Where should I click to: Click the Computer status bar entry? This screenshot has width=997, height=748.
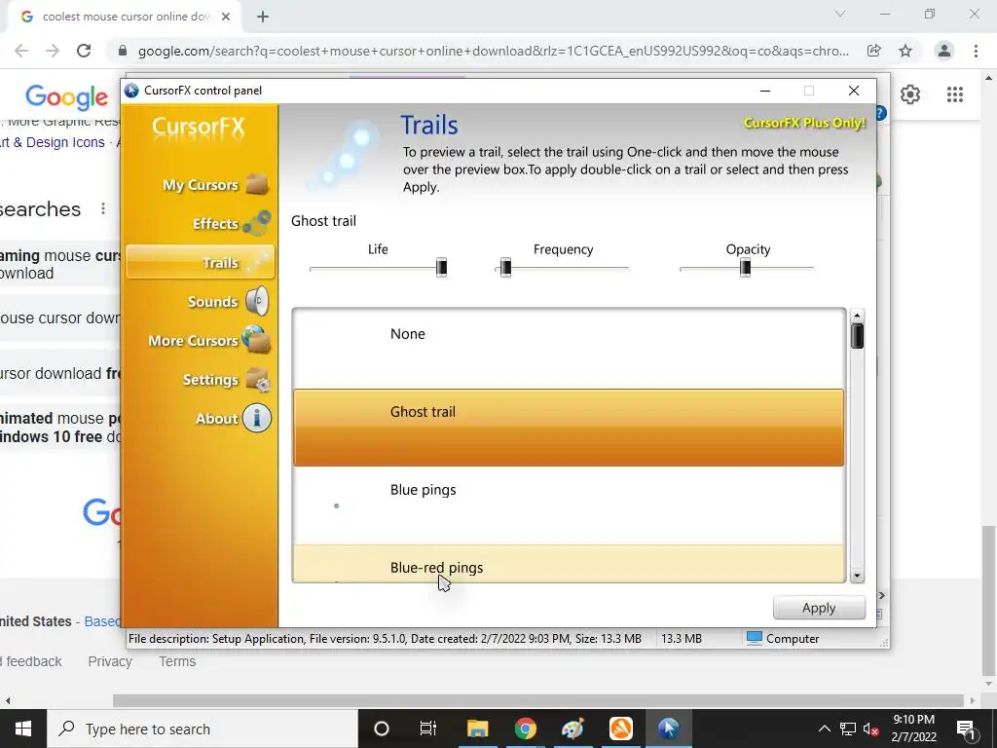783,638
